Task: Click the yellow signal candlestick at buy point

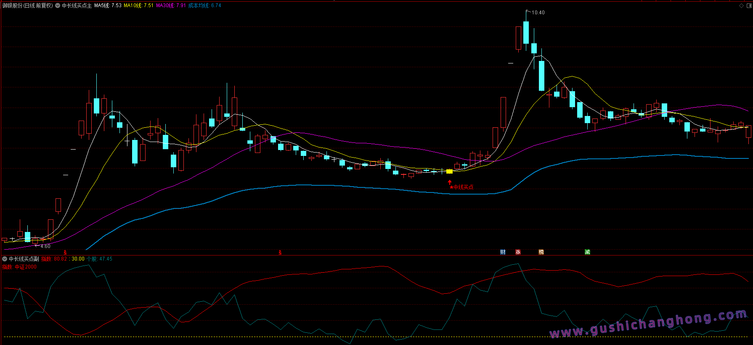Action: [x=449, y=171]
